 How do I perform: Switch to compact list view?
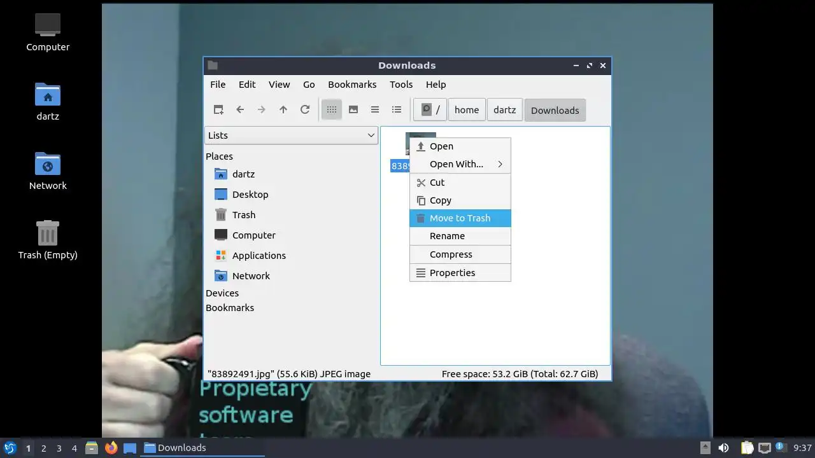tap(375, 109)
